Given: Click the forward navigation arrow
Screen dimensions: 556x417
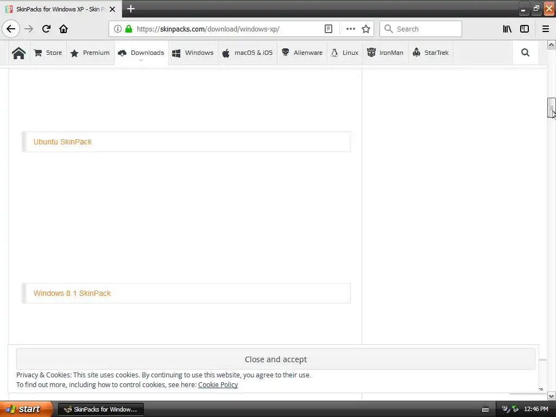Looking at the screenshot, I should 29,29.
